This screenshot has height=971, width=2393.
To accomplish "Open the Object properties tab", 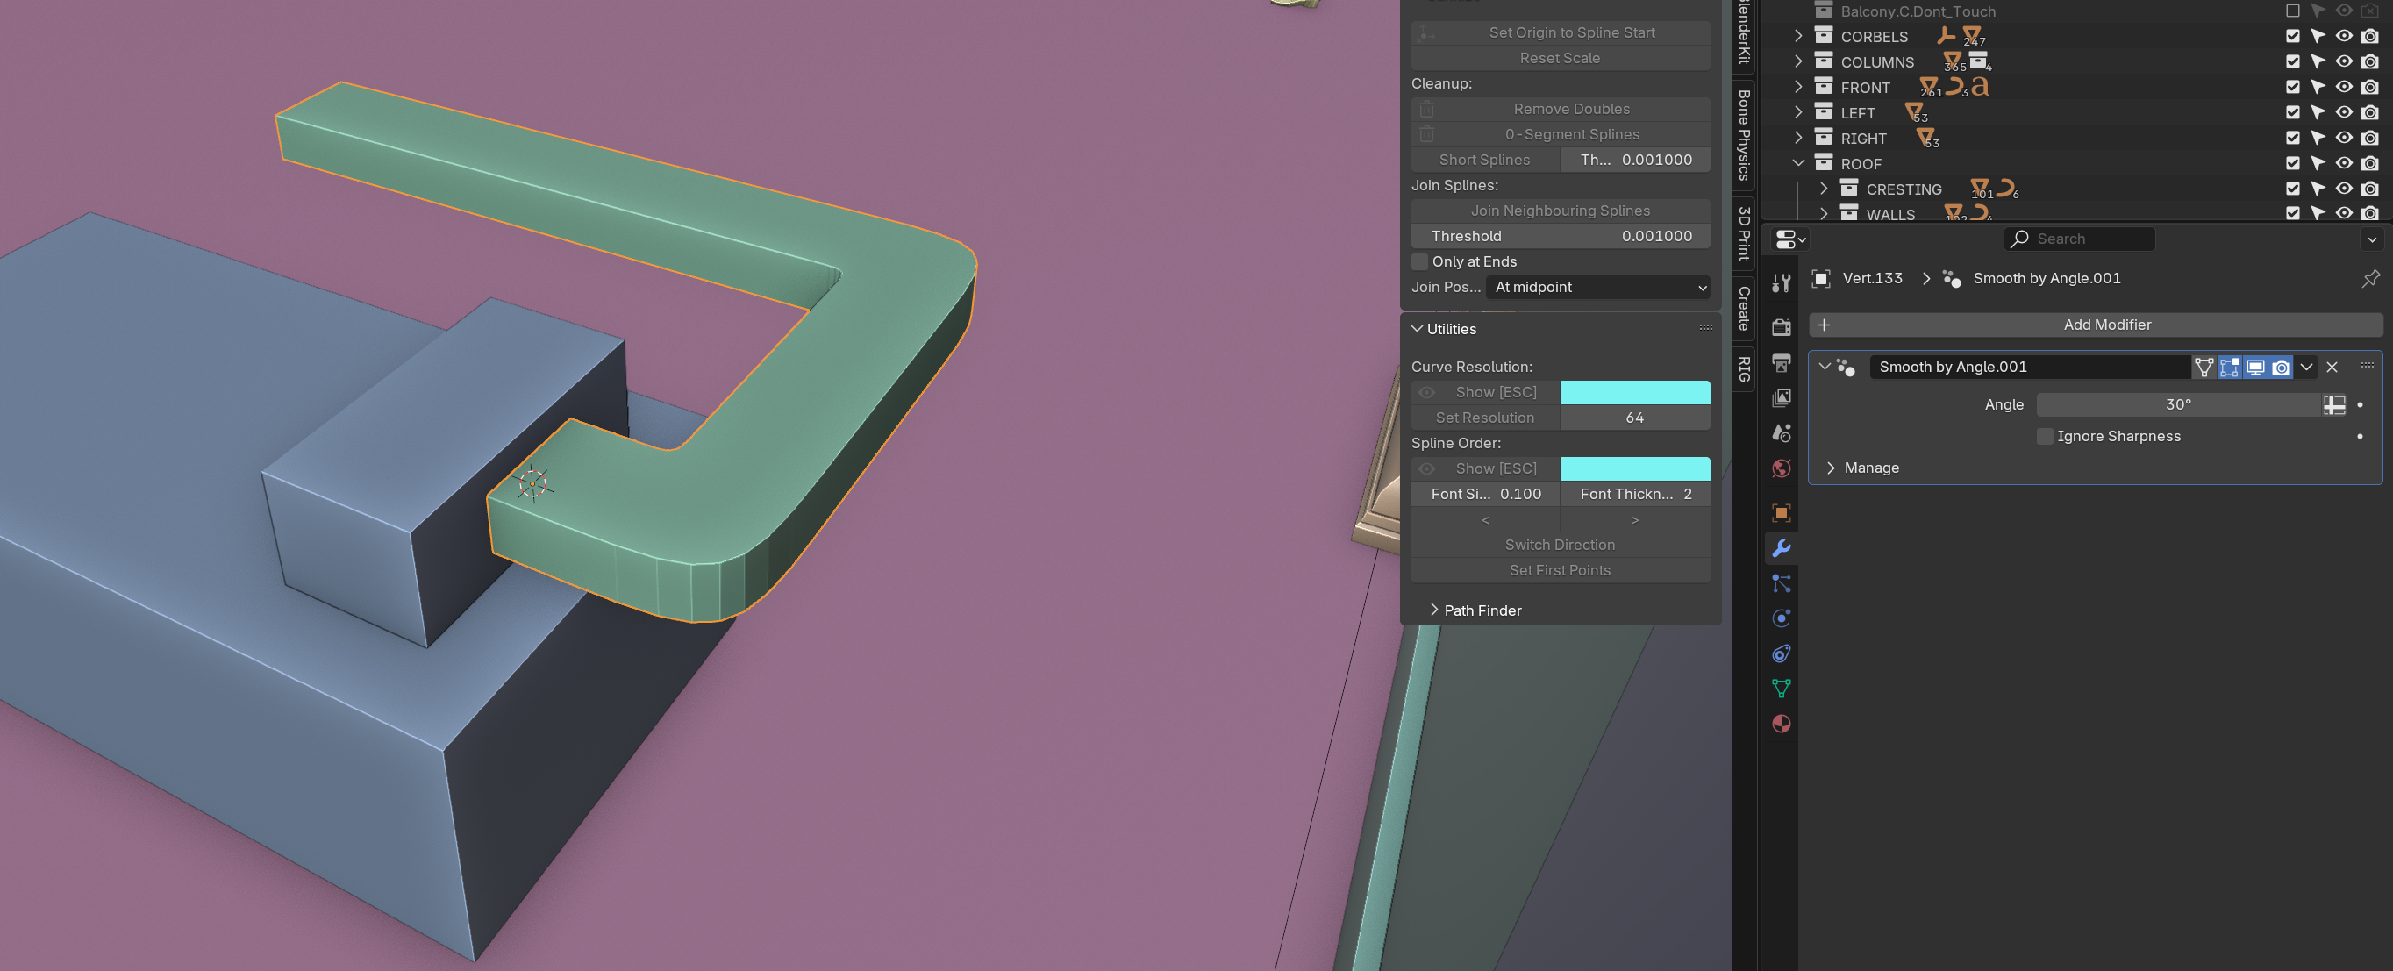I will pos(1781,513).
